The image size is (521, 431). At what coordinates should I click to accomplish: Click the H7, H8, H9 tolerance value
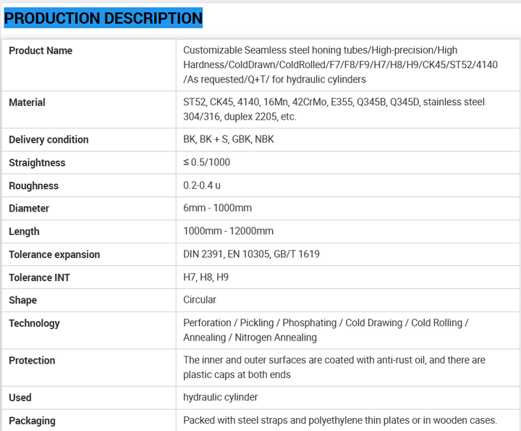[206, 277]
